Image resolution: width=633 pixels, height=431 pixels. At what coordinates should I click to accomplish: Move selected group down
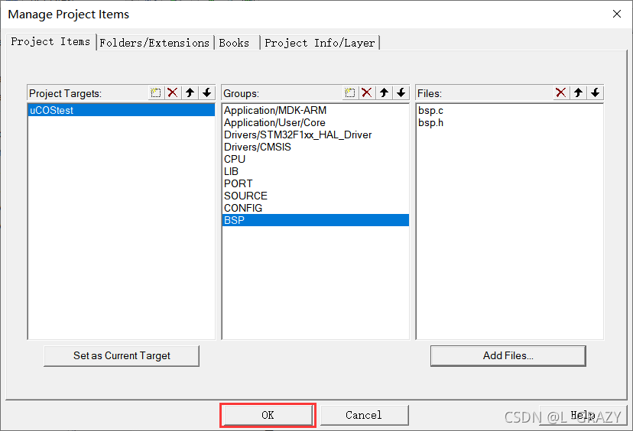coord(401,92)
